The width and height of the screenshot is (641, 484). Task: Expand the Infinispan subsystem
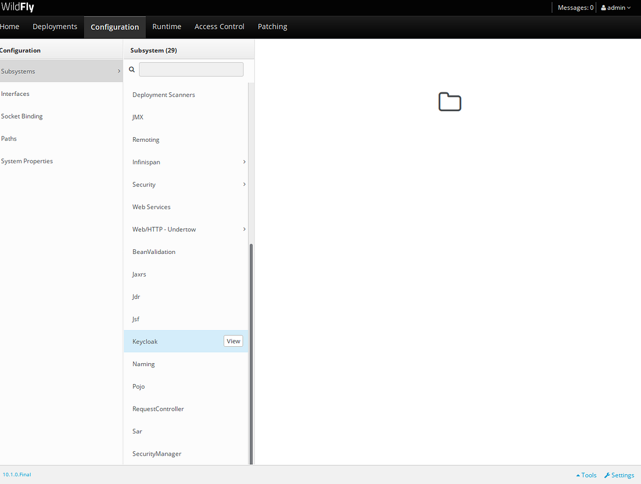coord(243,162)
